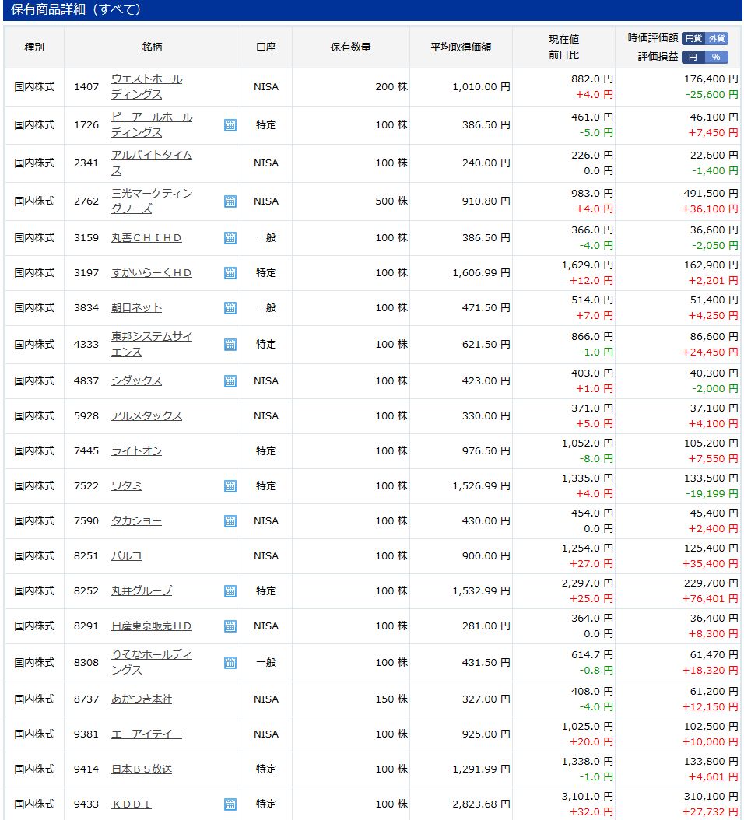744x820 pixels.
Task: Click the 種別 column header
Action: pyautogui.click(x=34, y=47)
